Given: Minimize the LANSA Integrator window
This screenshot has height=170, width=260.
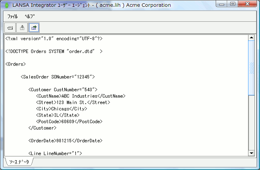Looking at the screenshot, I should pyautogui.click(x=222, y=4).
